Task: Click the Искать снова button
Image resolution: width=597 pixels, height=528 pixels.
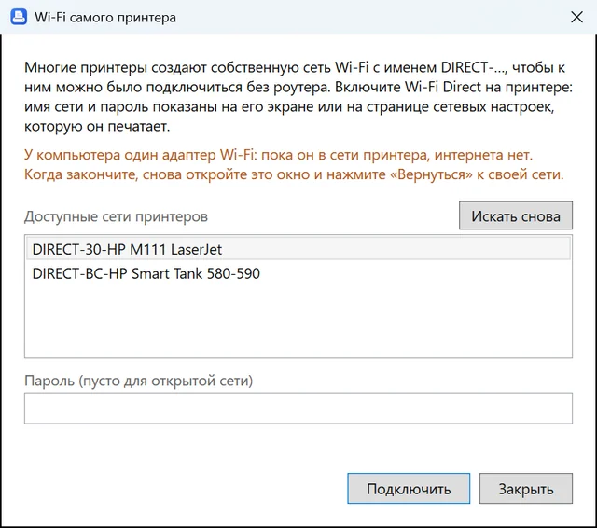Action: pyautogui.click(x=516, y=215)
